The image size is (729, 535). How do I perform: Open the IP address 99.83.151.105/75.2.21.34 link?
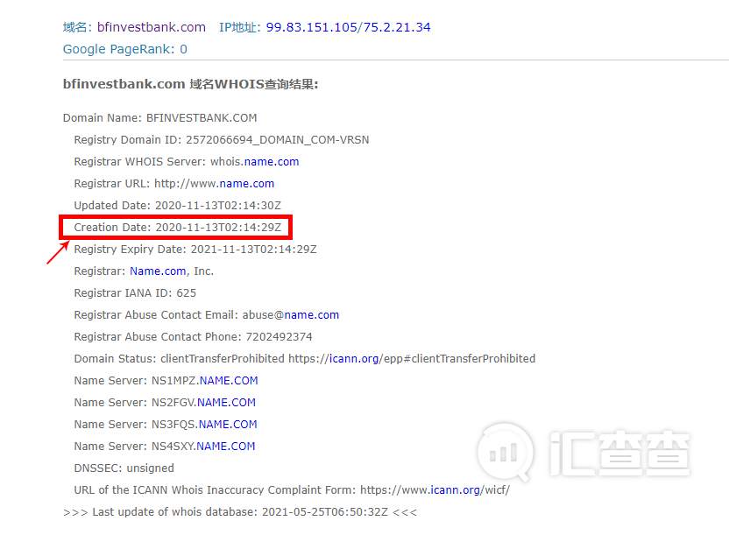pos(348,27)
